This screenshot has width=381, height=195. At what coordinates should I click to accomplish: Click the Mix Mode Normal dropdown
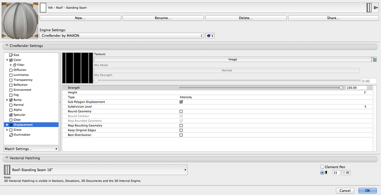pos(227,70)
